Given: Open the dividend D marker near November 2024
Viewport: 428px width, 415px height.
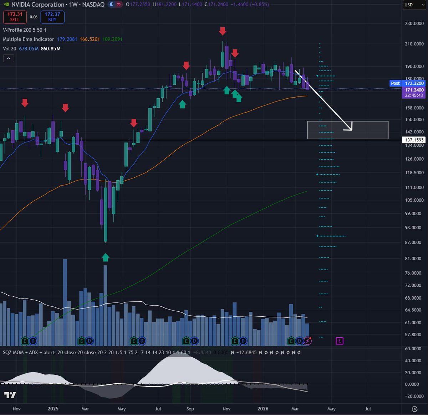Looking at the screenshot, I should point(32,341).
